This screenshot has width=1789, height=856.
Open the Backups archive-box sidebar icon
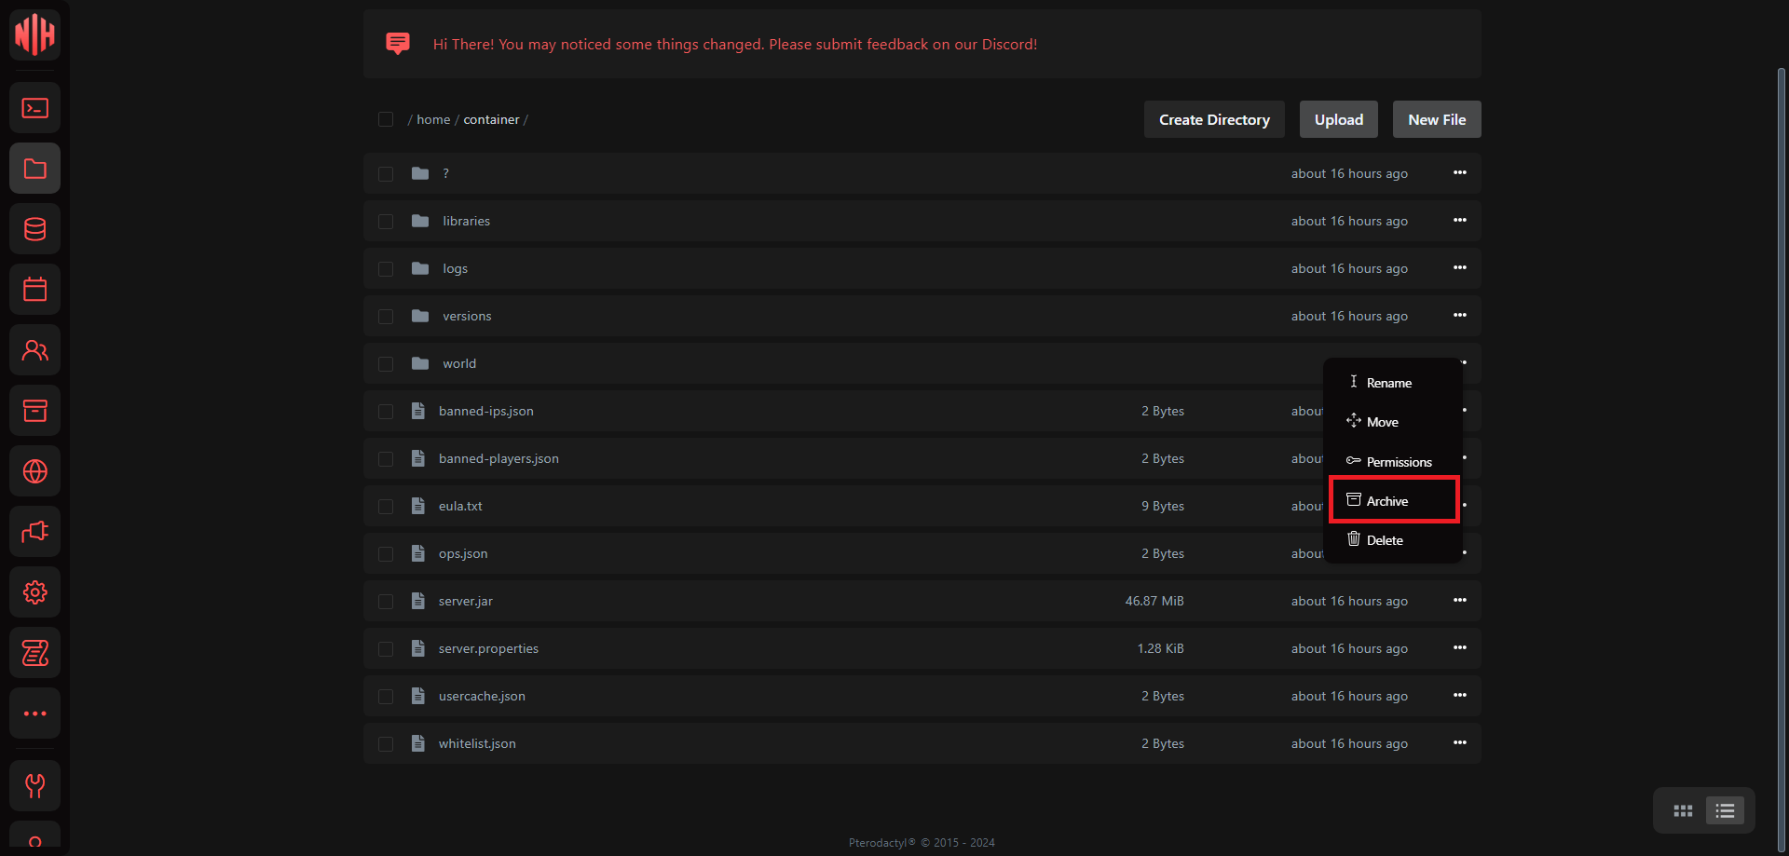(35, 411)
